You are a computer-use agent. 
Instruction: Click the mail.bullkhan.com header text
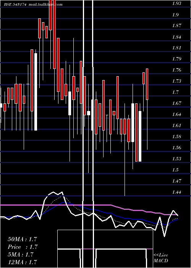click(x=45, y=5)
